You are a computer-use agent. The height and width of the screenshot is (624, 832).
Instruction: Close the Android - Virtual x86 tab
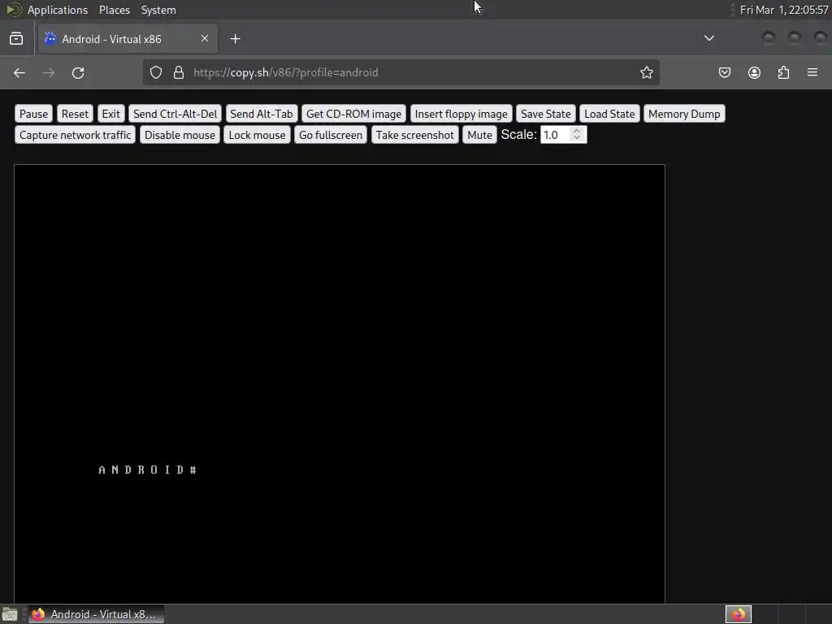[205, 38]
